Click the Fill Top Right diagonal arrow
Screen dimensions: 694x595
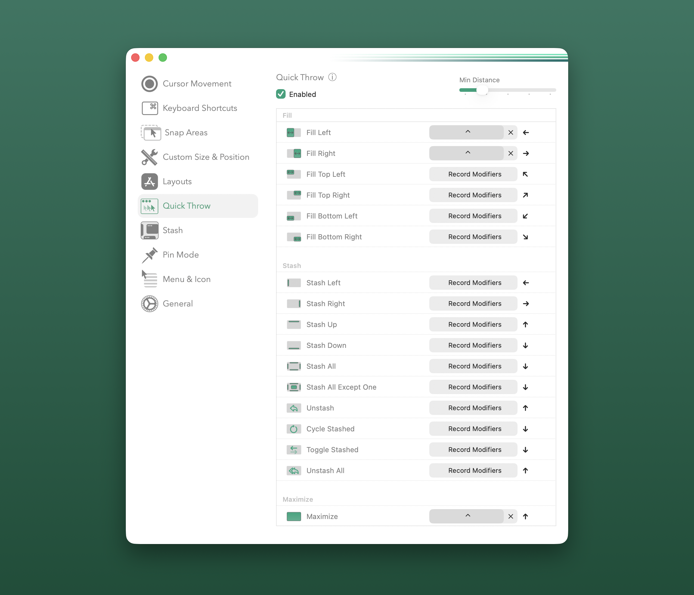tap(526, 195)
